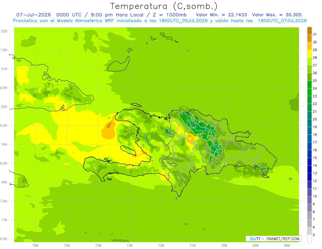Viewport: 322px width, 249px height.
Task: Click the colorbar value "28"
Action: point(315,57)
